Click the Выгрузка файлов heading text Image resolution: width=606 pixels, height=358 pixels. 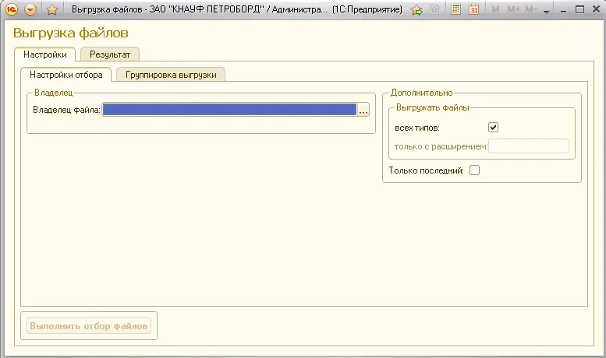[71, 33]
